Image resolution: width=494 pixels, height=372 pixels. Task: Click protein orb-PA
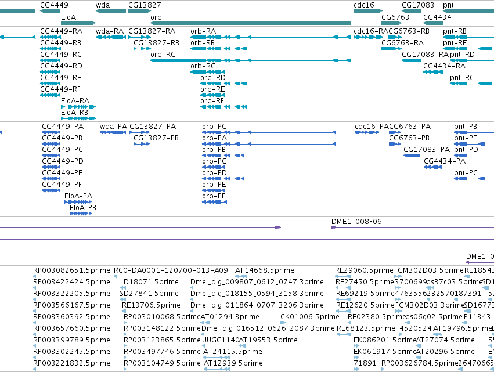coord(215,138)
